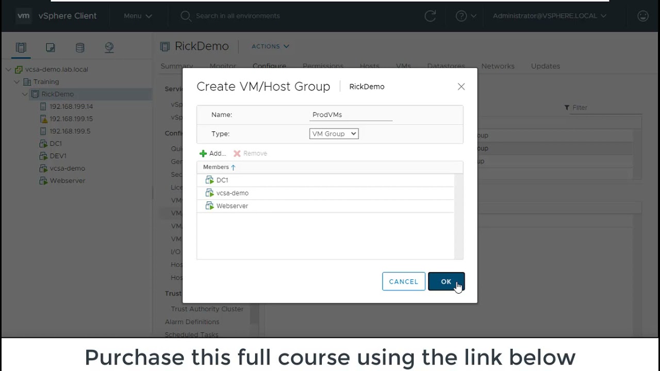Click the DC1 member VM icon

[x=209, y=180]
